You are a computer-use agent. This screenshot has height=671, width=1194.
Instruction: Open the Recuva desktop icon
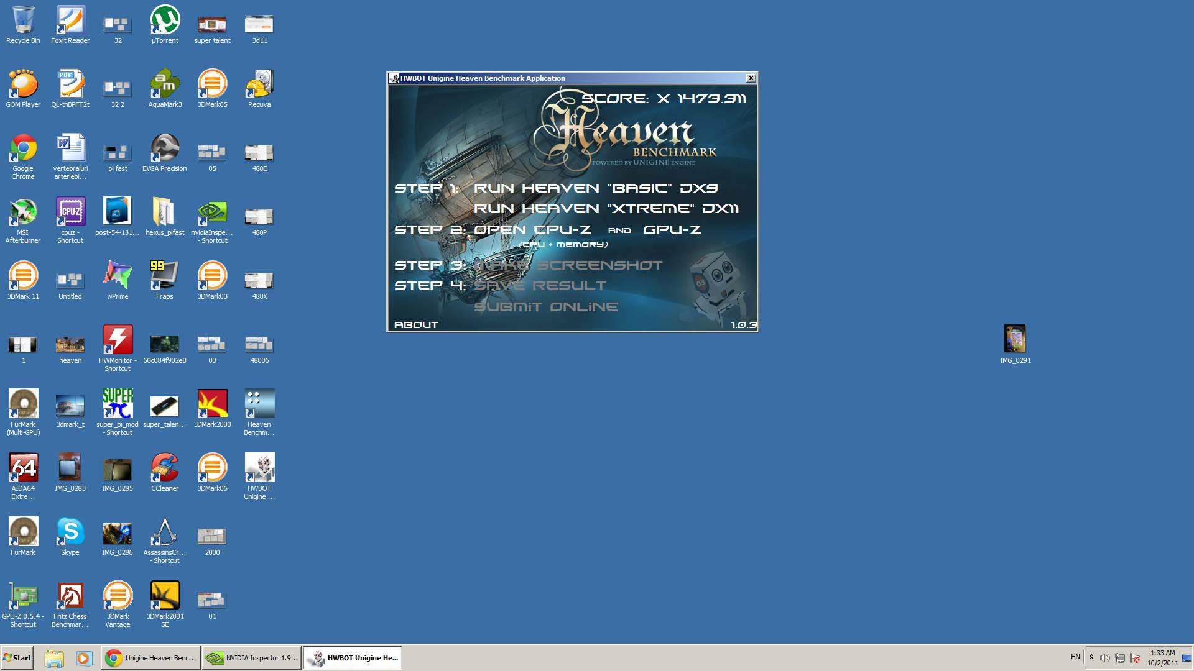pyautogui.click(x=259, y=89)
